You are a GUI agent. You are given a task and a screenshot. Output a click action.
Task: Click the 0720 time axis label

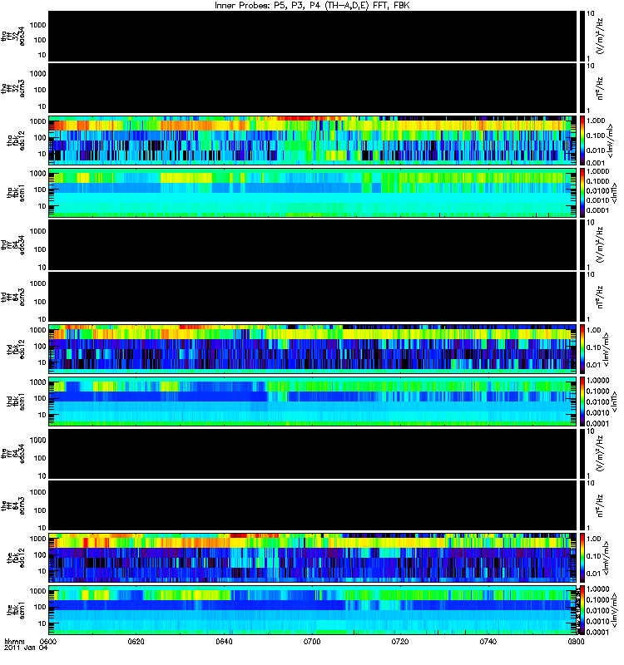point(400,641)
